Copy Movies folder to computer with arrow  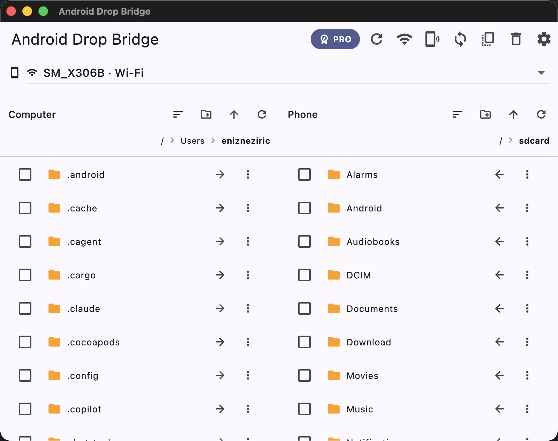(499, 375)
